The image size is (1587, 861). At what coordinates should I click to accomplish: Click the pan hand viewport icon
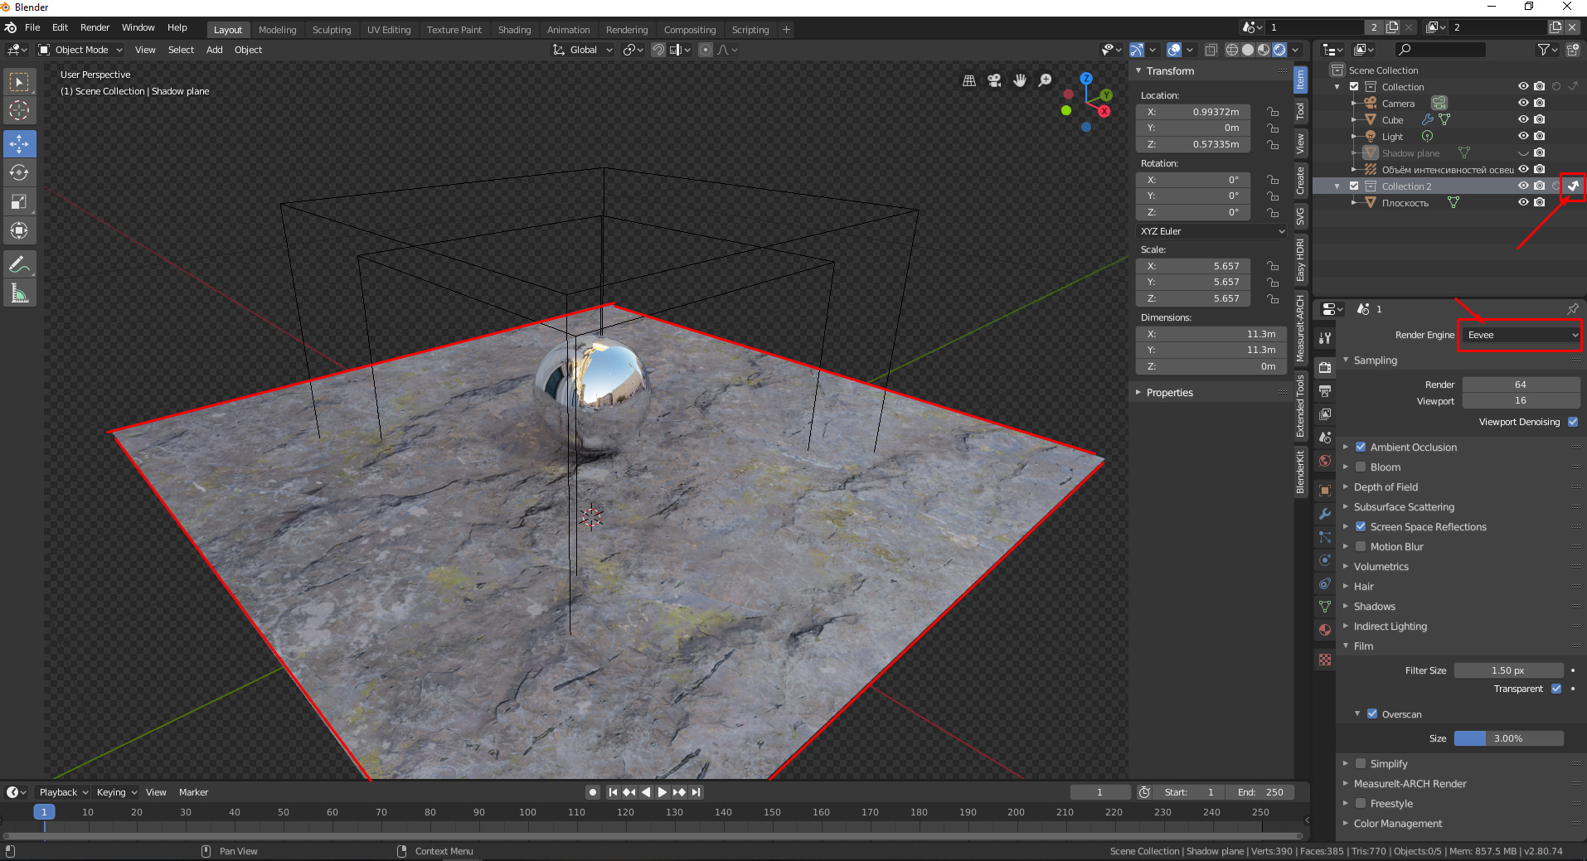[1020, 80]
